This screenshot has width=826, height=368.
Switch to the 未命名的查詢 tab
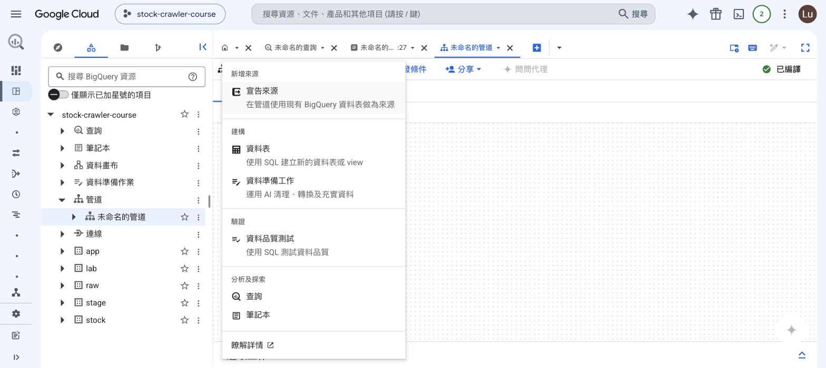tap(295, 48)
